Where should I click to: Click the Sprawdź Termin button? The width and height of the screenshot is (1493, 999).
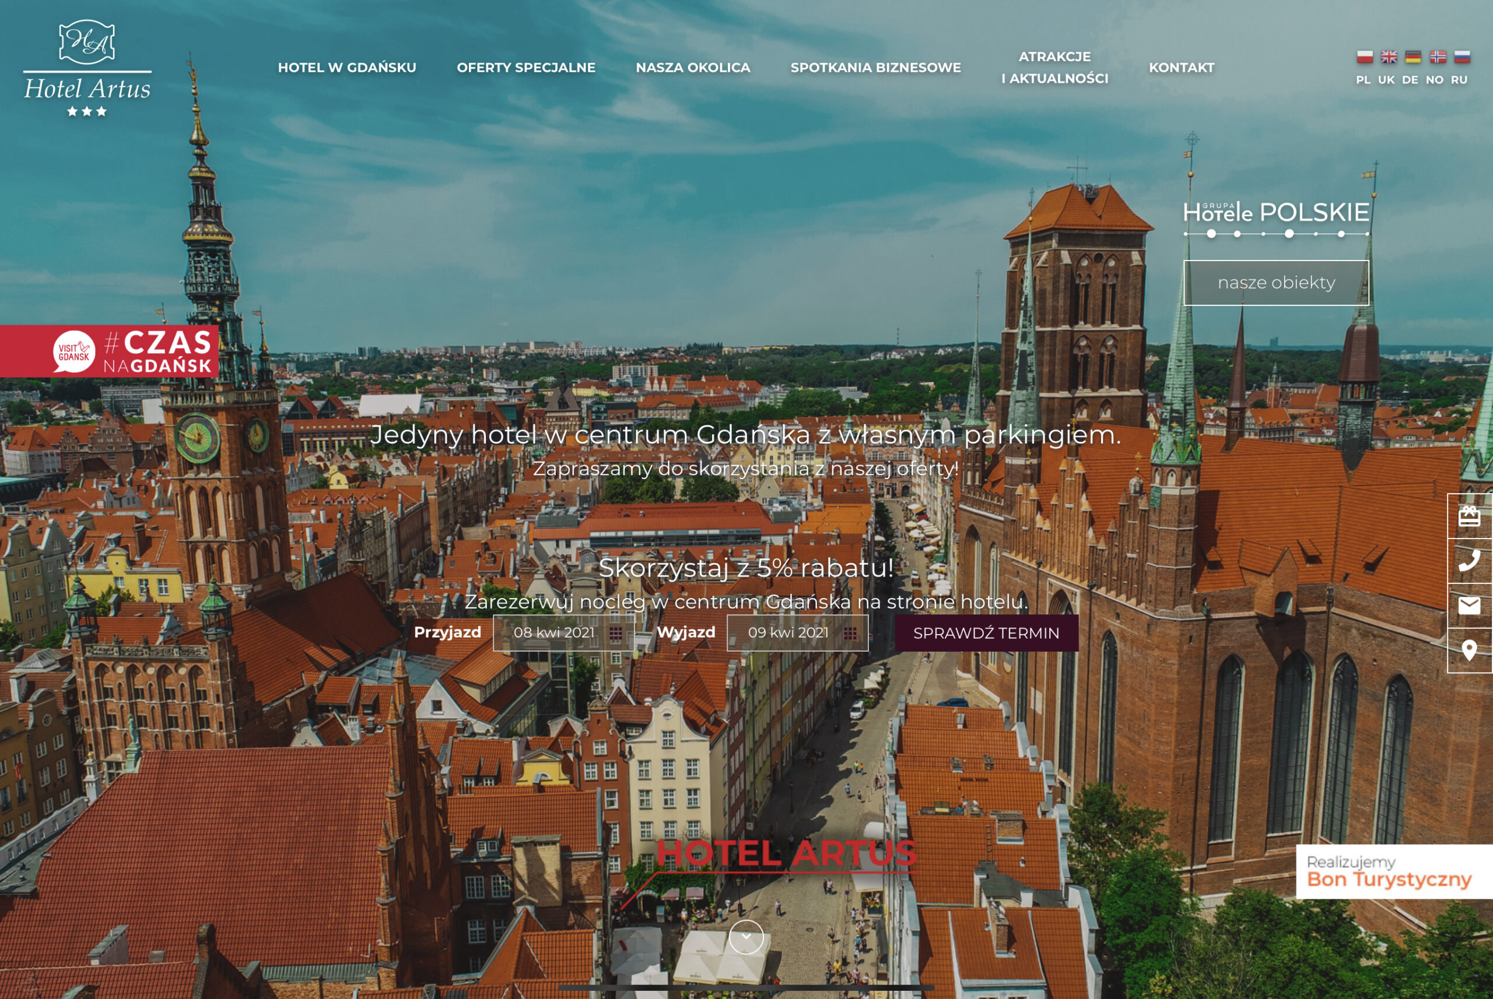(x=986, y=632)
